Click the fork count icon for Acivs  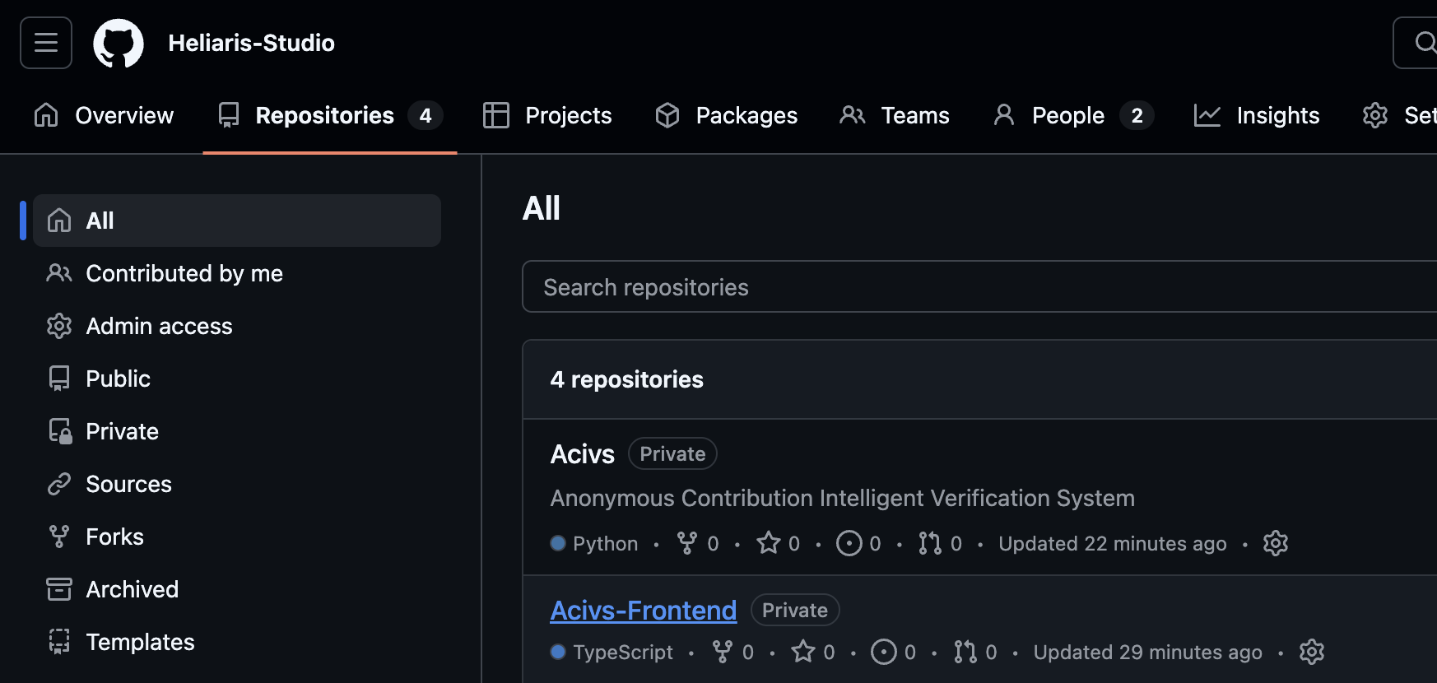click(x=686, y=543)
